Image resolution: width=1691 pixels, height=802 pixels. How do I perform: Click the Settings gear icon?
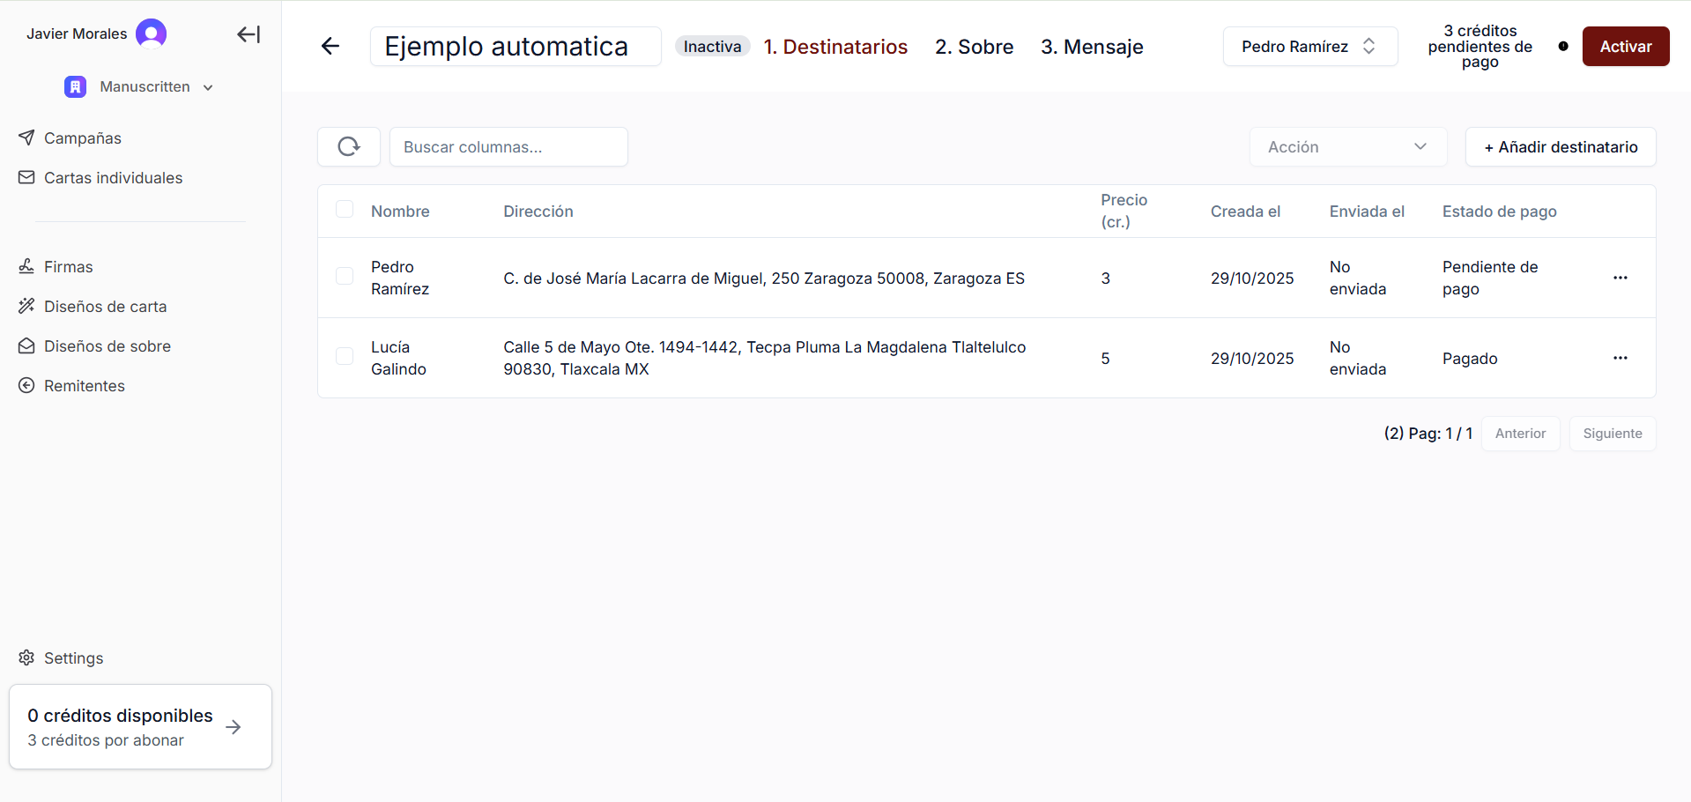[x=26, y=657]
